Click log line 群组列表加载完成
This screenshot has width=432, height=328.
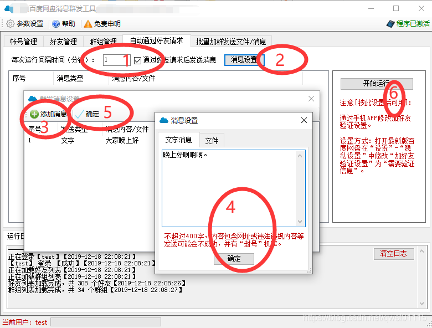95,290
